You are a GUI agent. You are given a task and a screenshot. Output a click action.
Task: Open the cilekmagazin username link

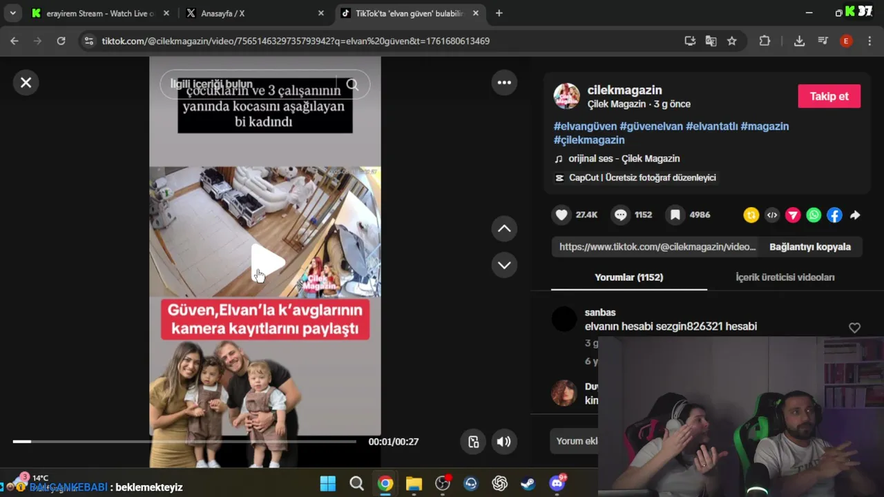point(624,90)
